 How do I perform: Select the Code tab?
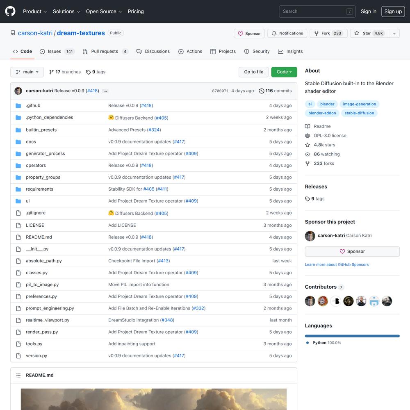(22, 52)
